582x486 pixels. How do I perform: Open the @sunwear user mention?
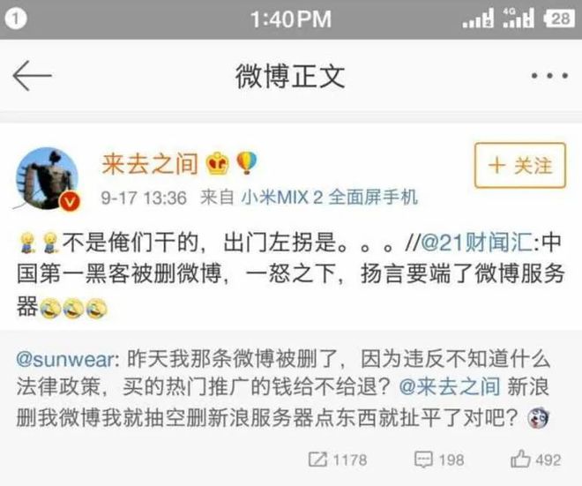pos(66,360)
